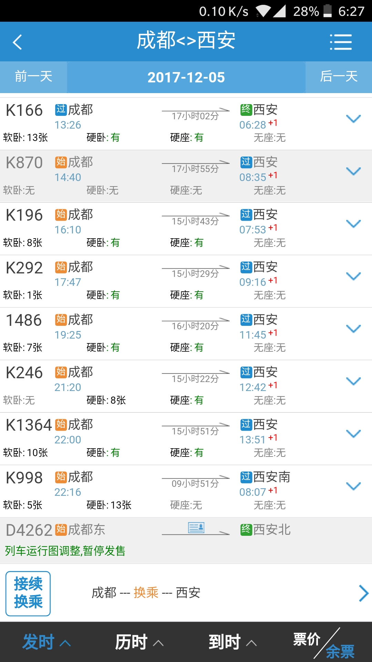Viewport: 372px width, 662px height.
Task: Tap the 过 badge beside K166 成都
Action: pyautogui.click(x=61, y=110)
